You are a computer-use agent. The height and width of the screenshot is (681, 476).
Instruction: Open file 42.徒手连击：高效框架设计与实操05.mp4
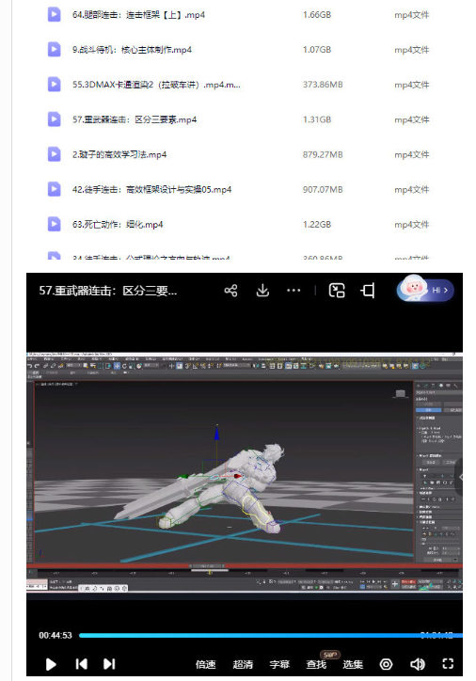[x=152, y=189]
